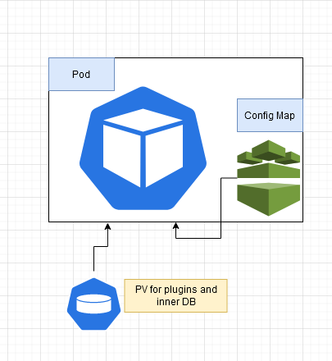The image size is (332, 361).
Task: Click the Pod label box
Action: pyautogui.click(x=81, y=74)
